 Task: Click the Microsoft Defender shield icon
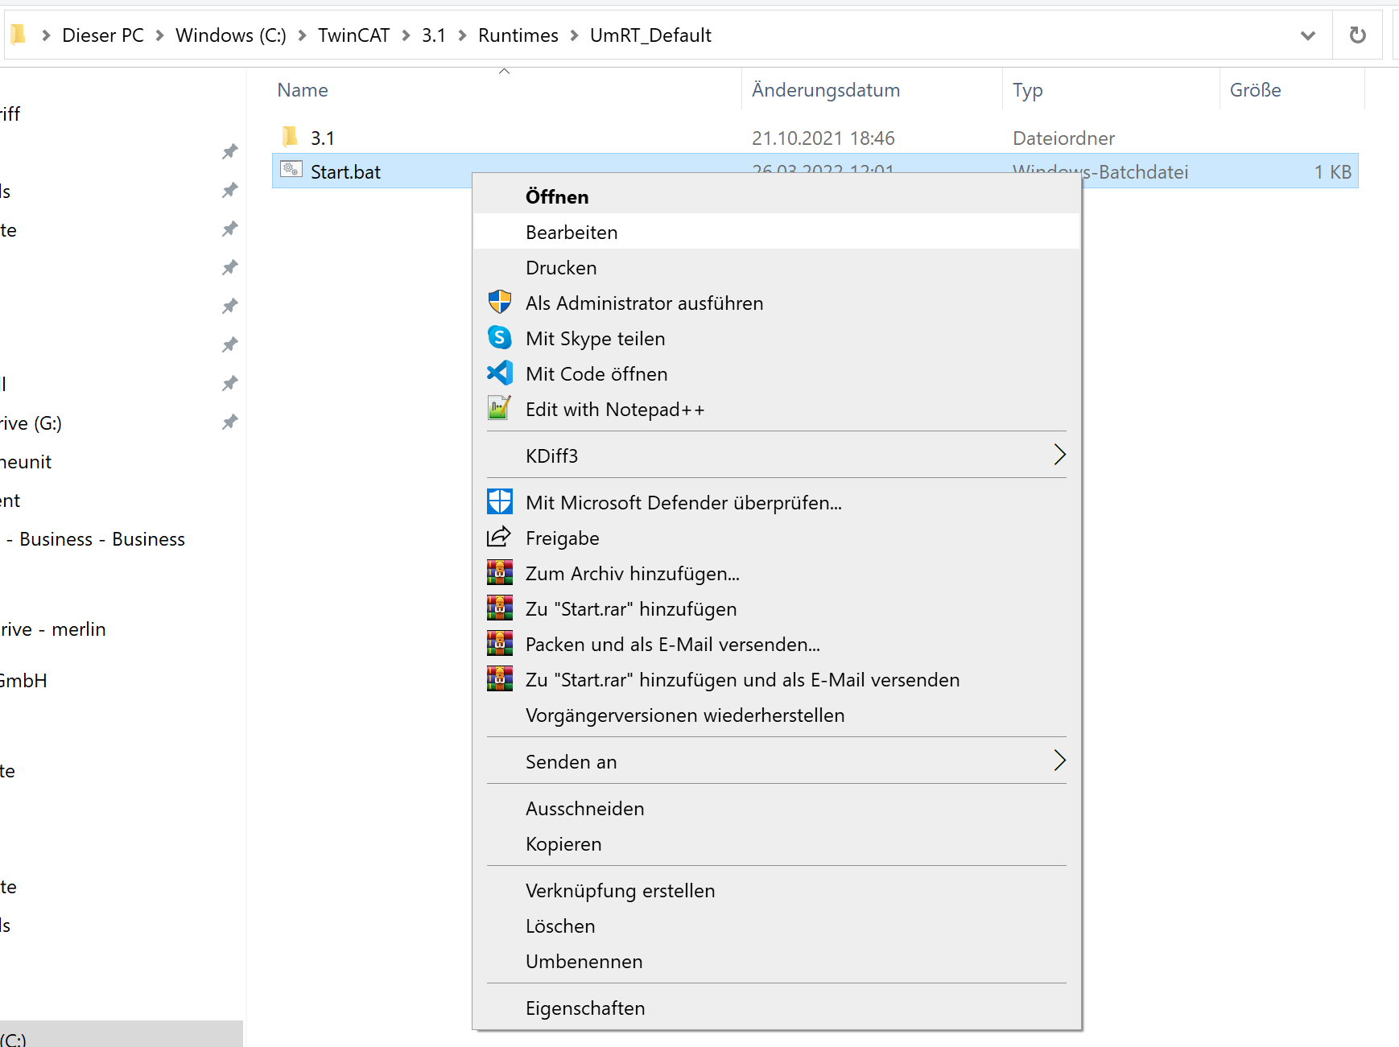(500, 502)
